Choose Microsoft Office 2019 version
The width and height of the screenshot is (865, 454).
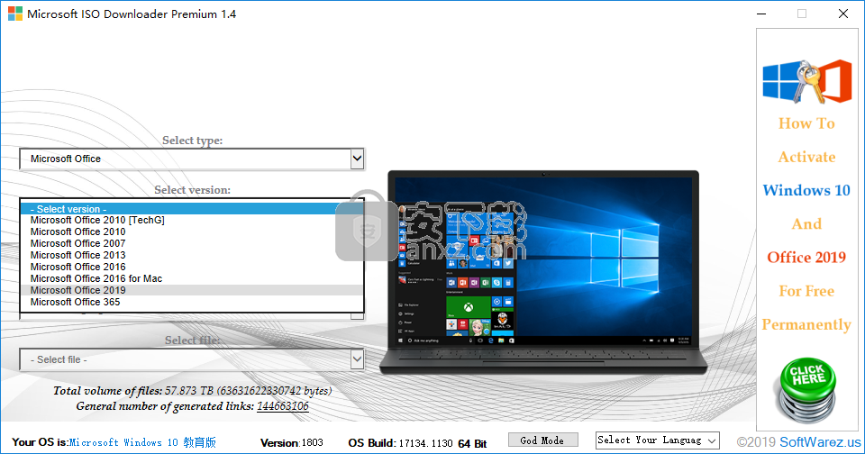(191, 290)
